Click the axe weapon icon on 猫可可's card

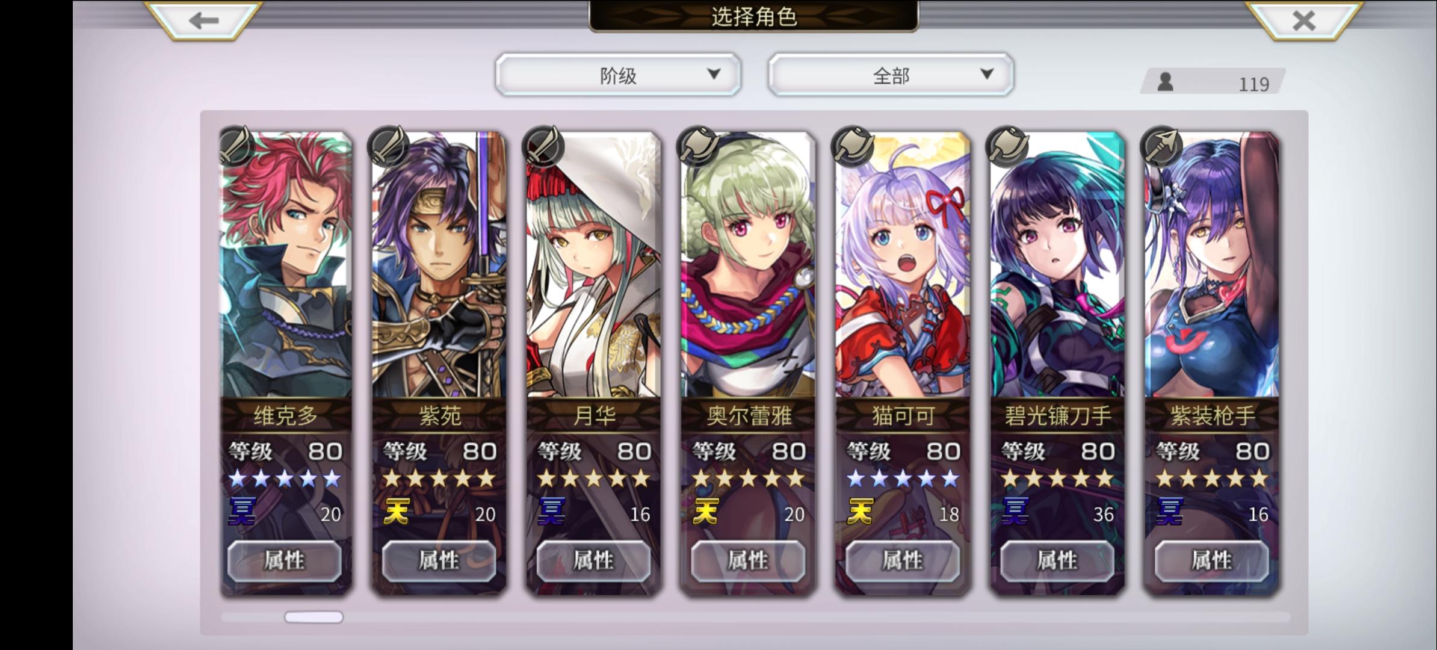coord(853,146)
